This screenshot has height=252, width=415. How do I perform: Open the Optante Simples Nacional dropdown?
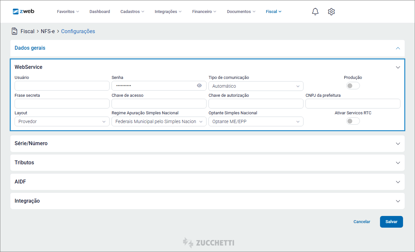(256, 121)
